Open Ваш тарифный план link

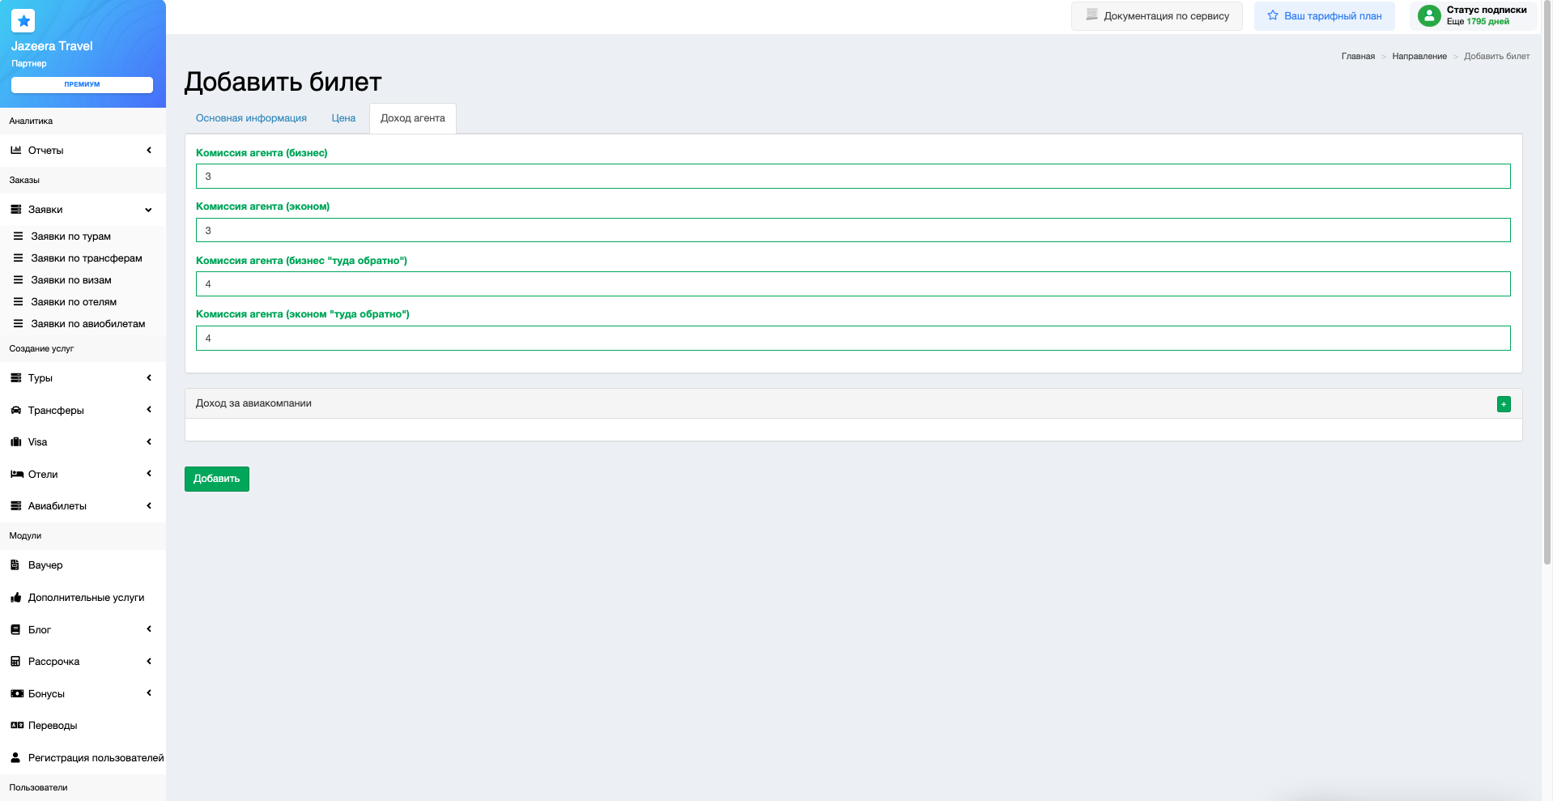[x=1324, y=16]
